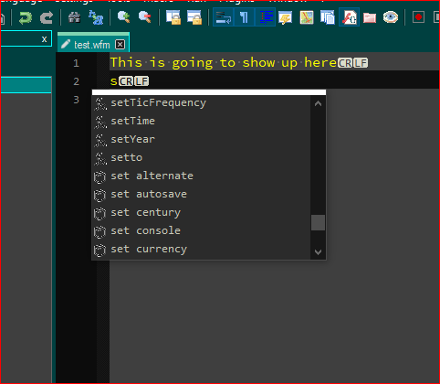Close the side panel with the x button
440x384 pixels.
pyautogui.click(x=44, y=39)
